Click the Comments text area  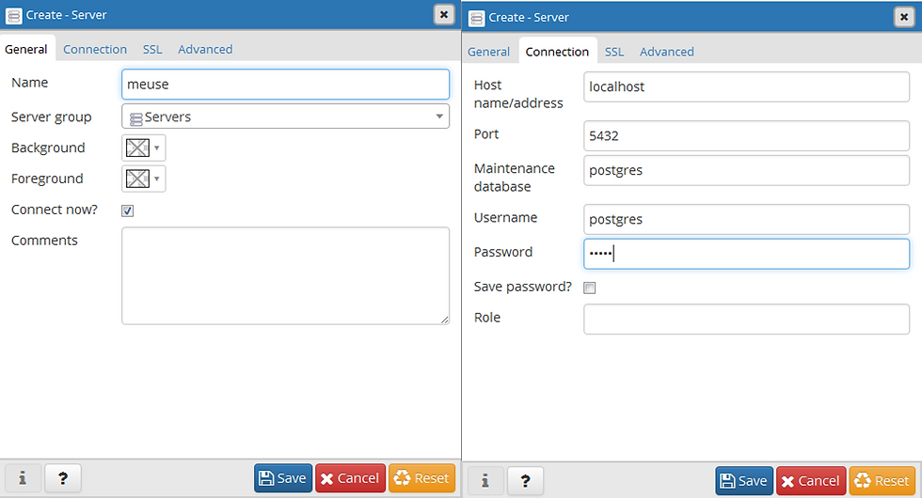click(286, 275)
